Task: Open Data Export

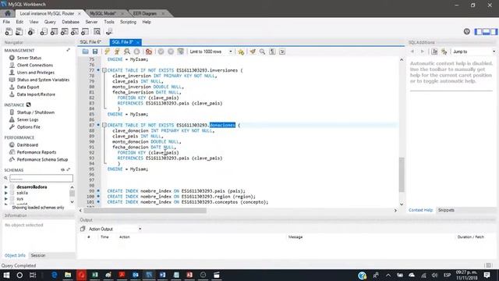Action: (28, 87)
